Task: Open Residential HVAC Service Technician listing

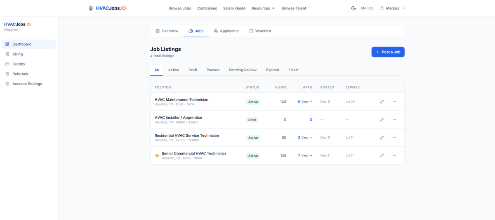Action: 187,136
